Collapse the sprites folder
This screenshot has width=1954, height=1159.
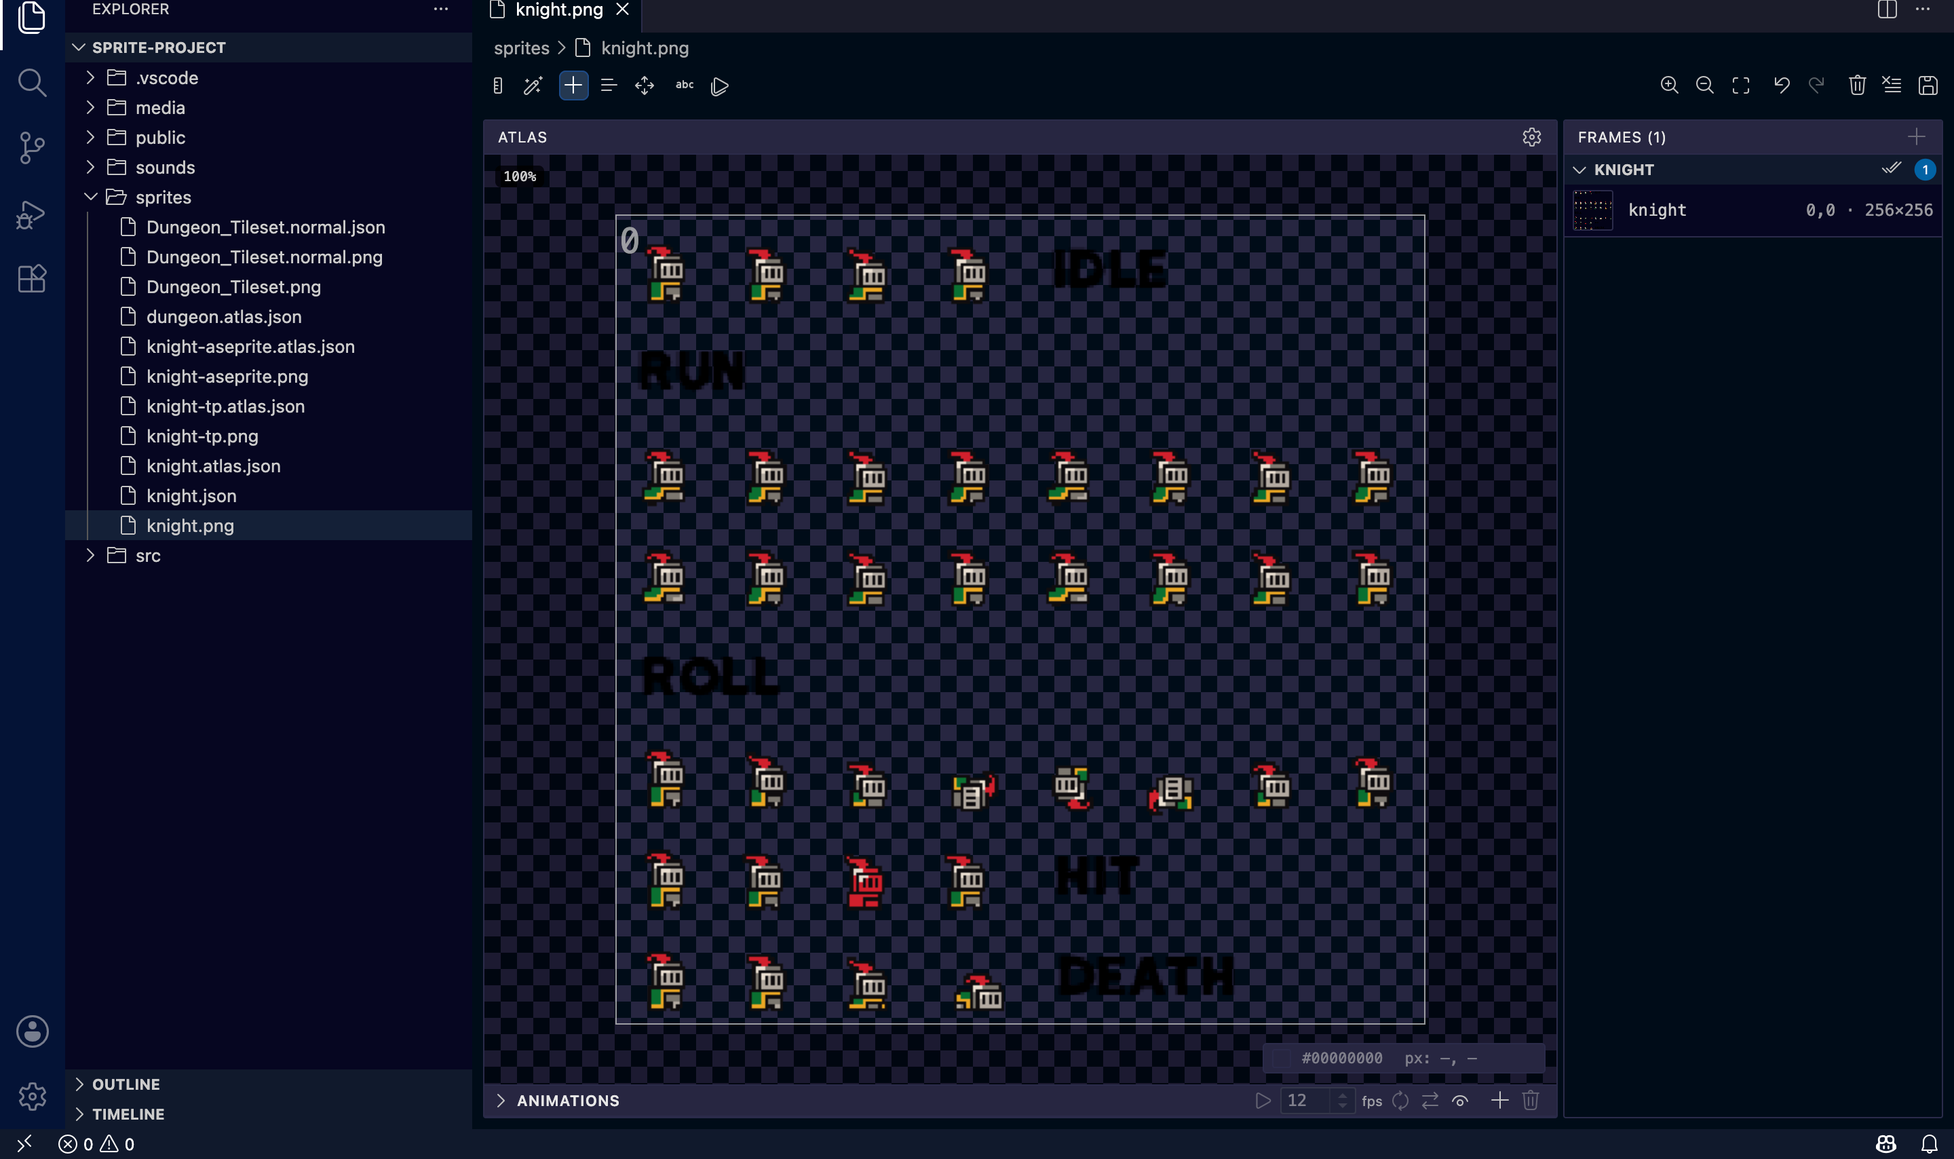coord(269,197)
